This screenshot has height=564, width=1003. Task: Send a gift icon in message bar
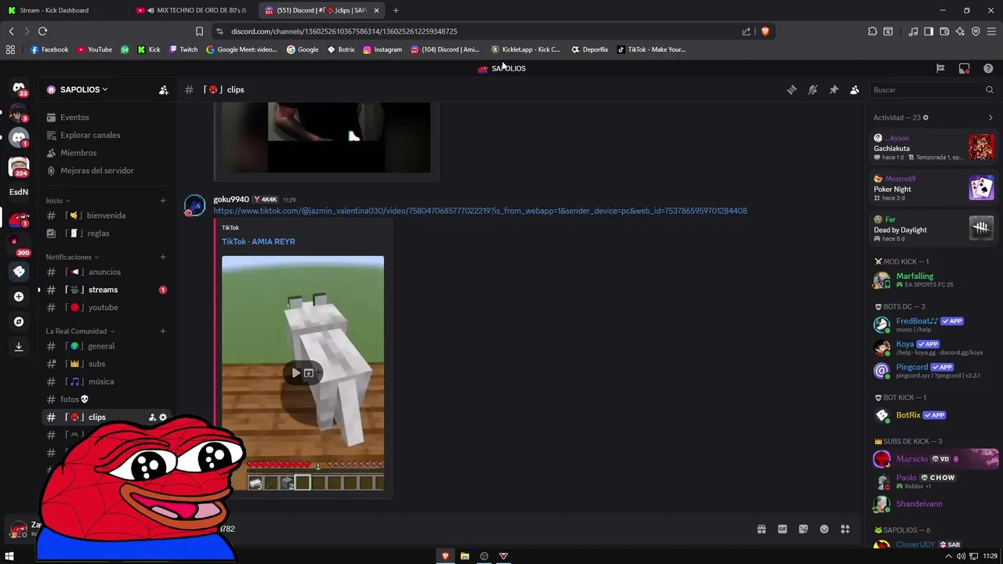(761, 530)
